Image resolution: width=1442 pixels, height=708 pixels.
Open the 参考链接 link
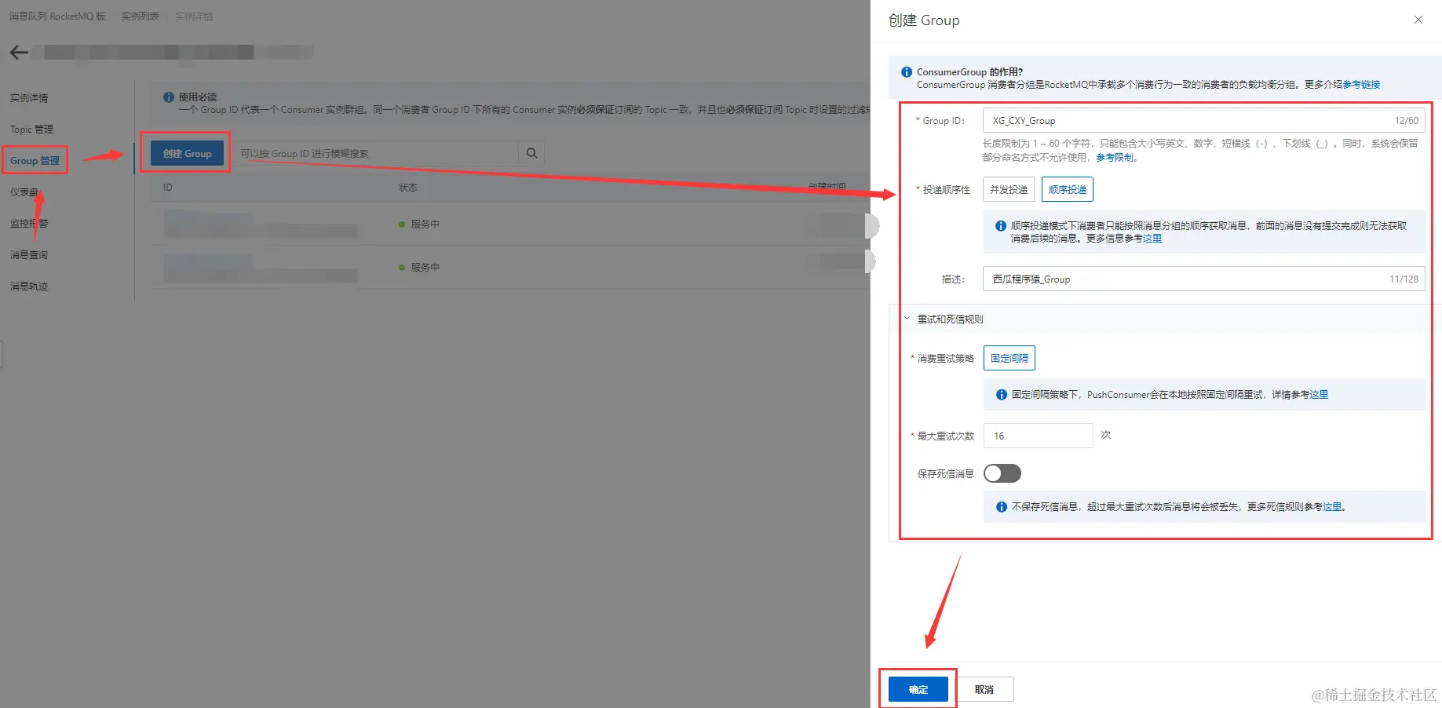pos(1361,85)
